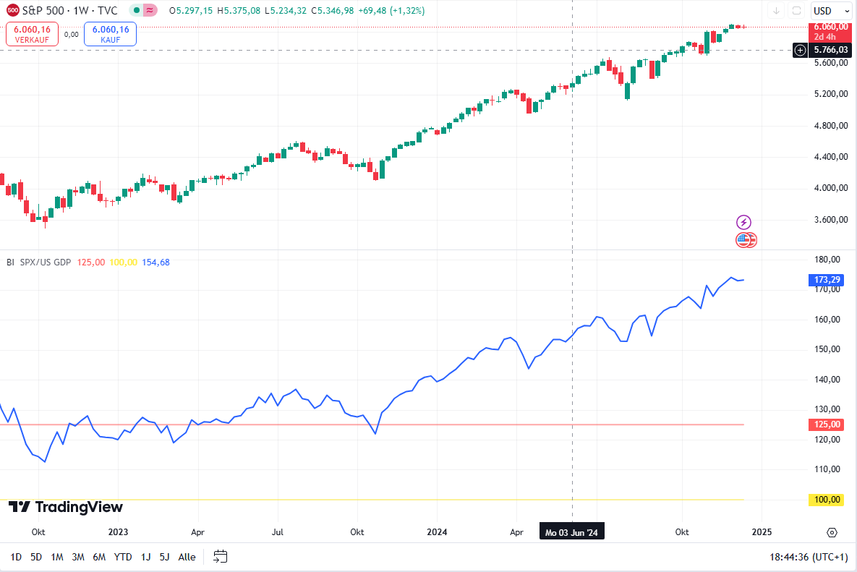The image size is (857, 572).
Task: Click the SPX/US GDP indicator legend name
Action: click(46, 262)
